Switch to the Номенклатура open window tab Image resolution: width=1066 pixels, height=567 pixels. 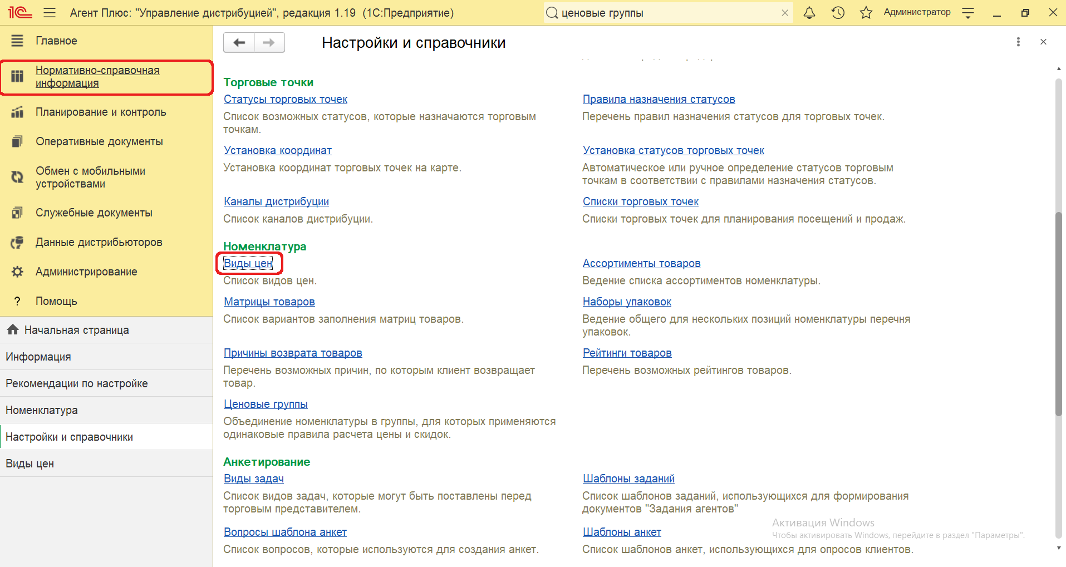click(x=42, y=410)
